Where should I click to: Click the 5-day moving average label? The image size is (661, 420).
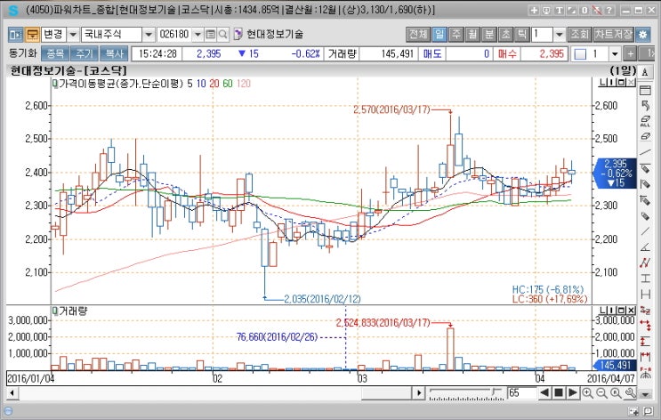pyautogui.click(x=189, y=84)
